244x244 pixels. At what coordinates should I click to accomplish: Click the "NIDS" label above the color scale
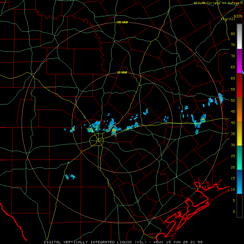pyautogui.click(x=238, y=16)
